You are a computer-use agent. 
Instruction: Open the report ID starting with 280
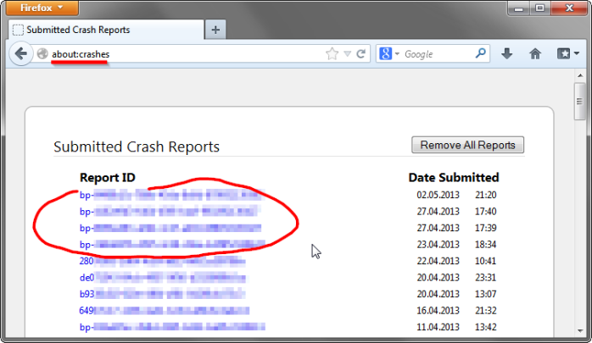pos(162,261)
